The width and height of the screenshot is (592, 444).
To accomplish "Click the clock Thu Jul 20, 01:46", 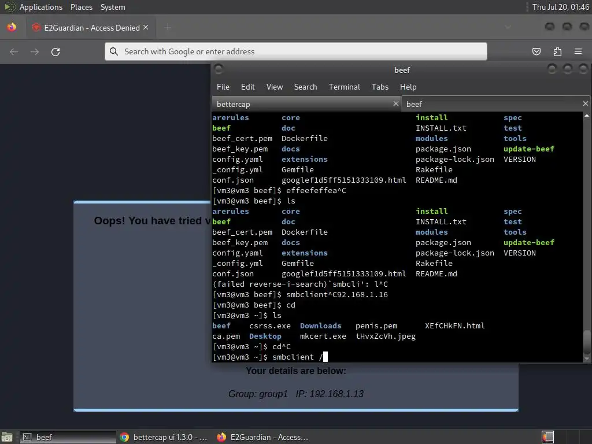I will click(560, 7).
